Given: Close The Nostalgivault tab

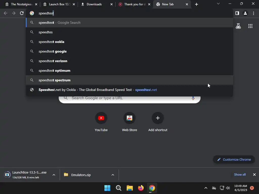Looking at the screenshot, I should point(36,4).
